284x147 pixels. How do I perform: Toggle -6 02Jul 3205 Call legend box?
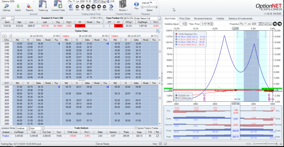[176, 39]
